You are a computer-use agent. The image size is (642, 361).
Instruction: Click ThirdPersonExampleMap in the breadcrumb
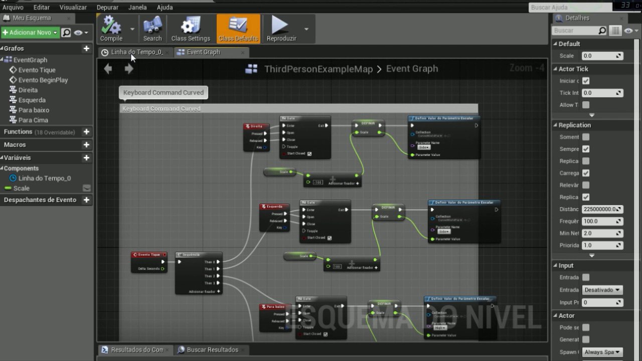tap(318, 69)
